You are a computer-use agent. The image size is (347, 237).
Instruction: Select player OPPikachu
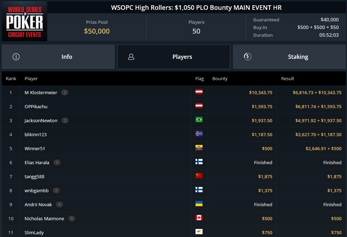point(36,106)
